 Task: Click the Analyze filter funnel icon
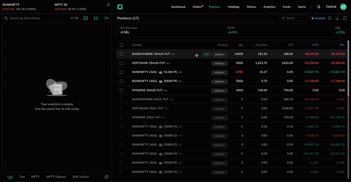pos(312,18)
